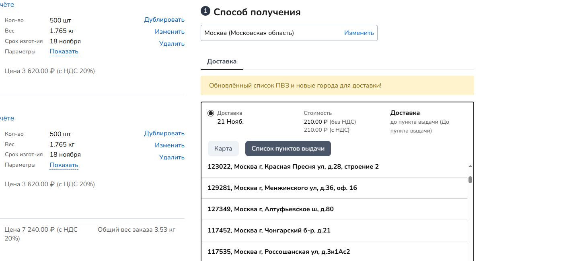Click Удалить for the second order item

[172, 157]
